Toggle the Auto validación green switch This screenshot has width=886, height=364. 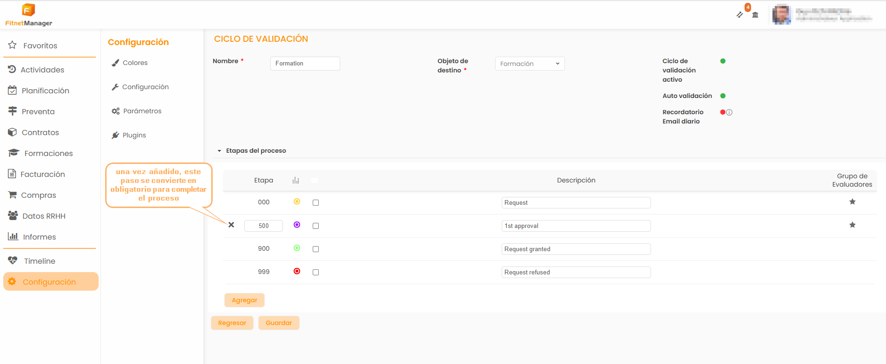[x=723, y=96]
